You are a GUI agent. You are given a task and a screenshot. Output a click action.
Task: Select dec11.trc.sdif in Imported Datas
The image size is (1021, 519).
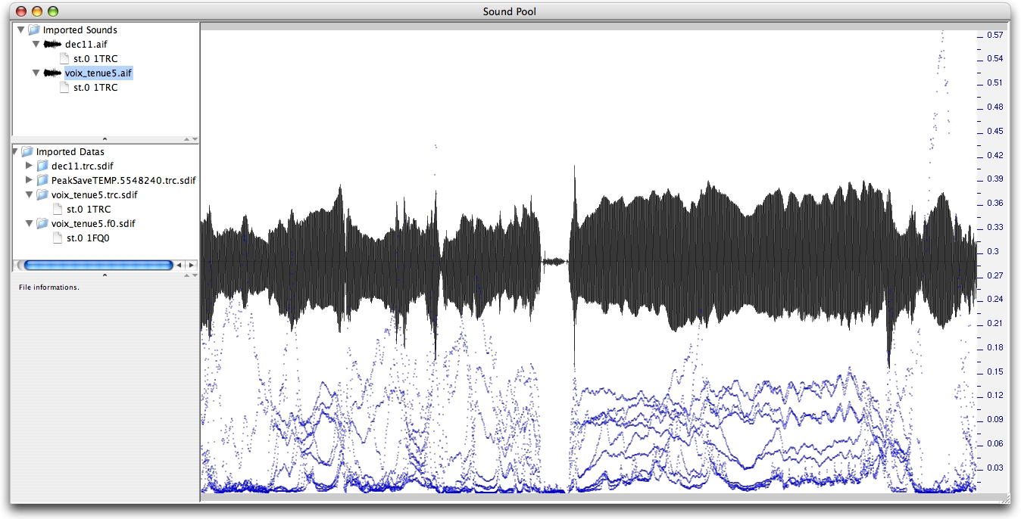click(83, 166)
